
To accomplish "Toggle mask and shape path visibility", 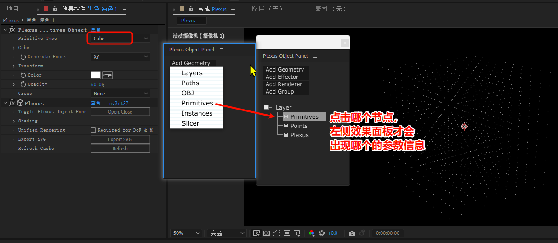I will (277, 233).
